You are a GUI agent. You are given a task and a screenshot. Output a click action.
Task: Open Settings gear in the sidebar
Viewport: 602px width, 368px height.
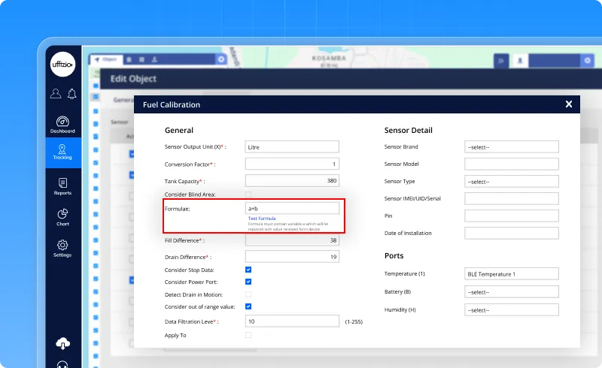[62, 248]
